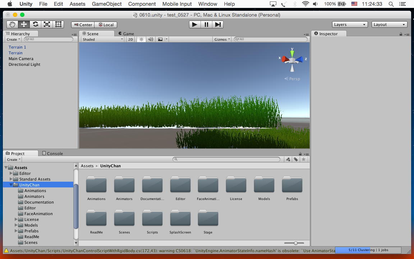Screen dimensions: 414x259
Task: Select the Hand tool in toolbar
Action: pos(12,24)
